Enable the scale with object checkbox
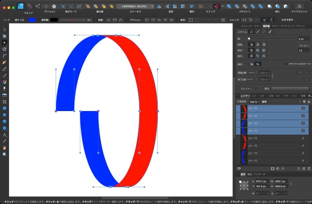The height and width of the screenshot is (204, 312). tap(288, 64)
